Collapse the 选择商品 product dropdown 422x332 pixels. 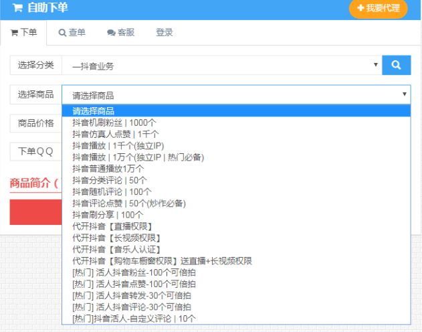click(x=236, y=94)
